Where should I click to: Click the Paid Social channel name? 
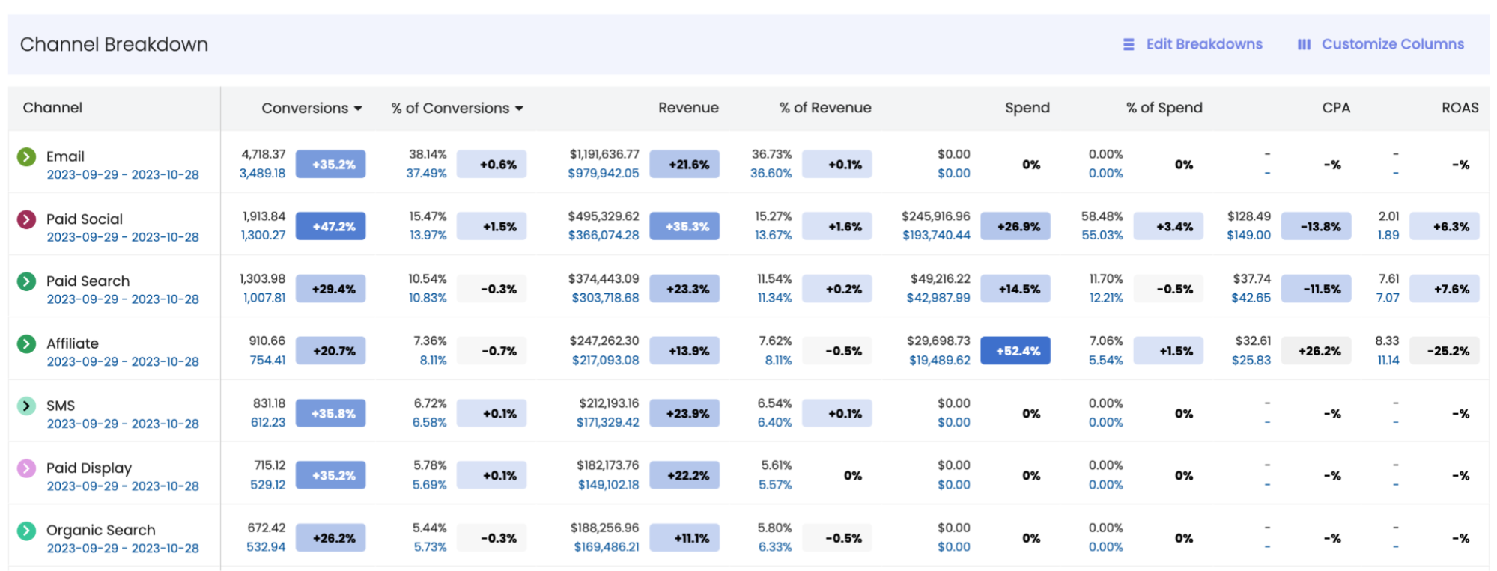(85, 219)
